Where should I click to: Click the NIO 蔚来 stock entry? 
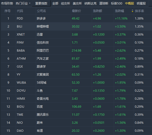tap(76, 122)
